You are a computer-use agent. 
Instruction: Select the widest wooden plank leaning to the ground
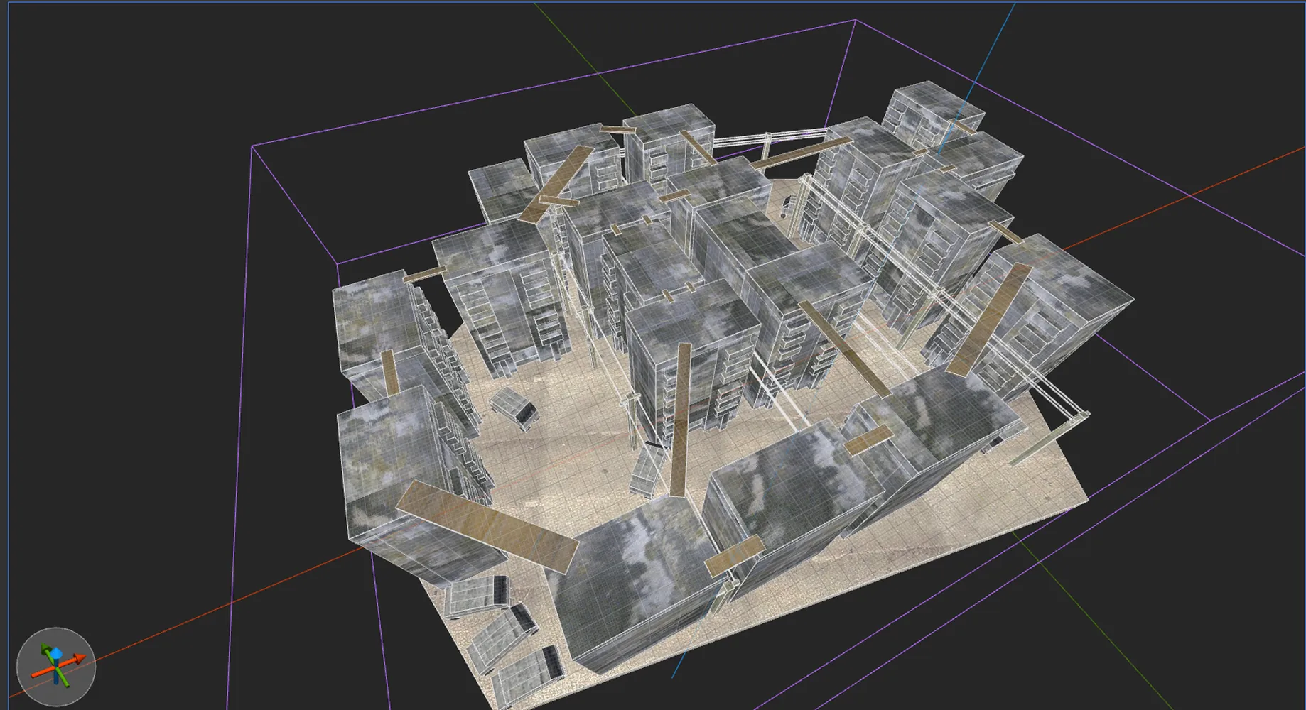click(x=487, y=525)
